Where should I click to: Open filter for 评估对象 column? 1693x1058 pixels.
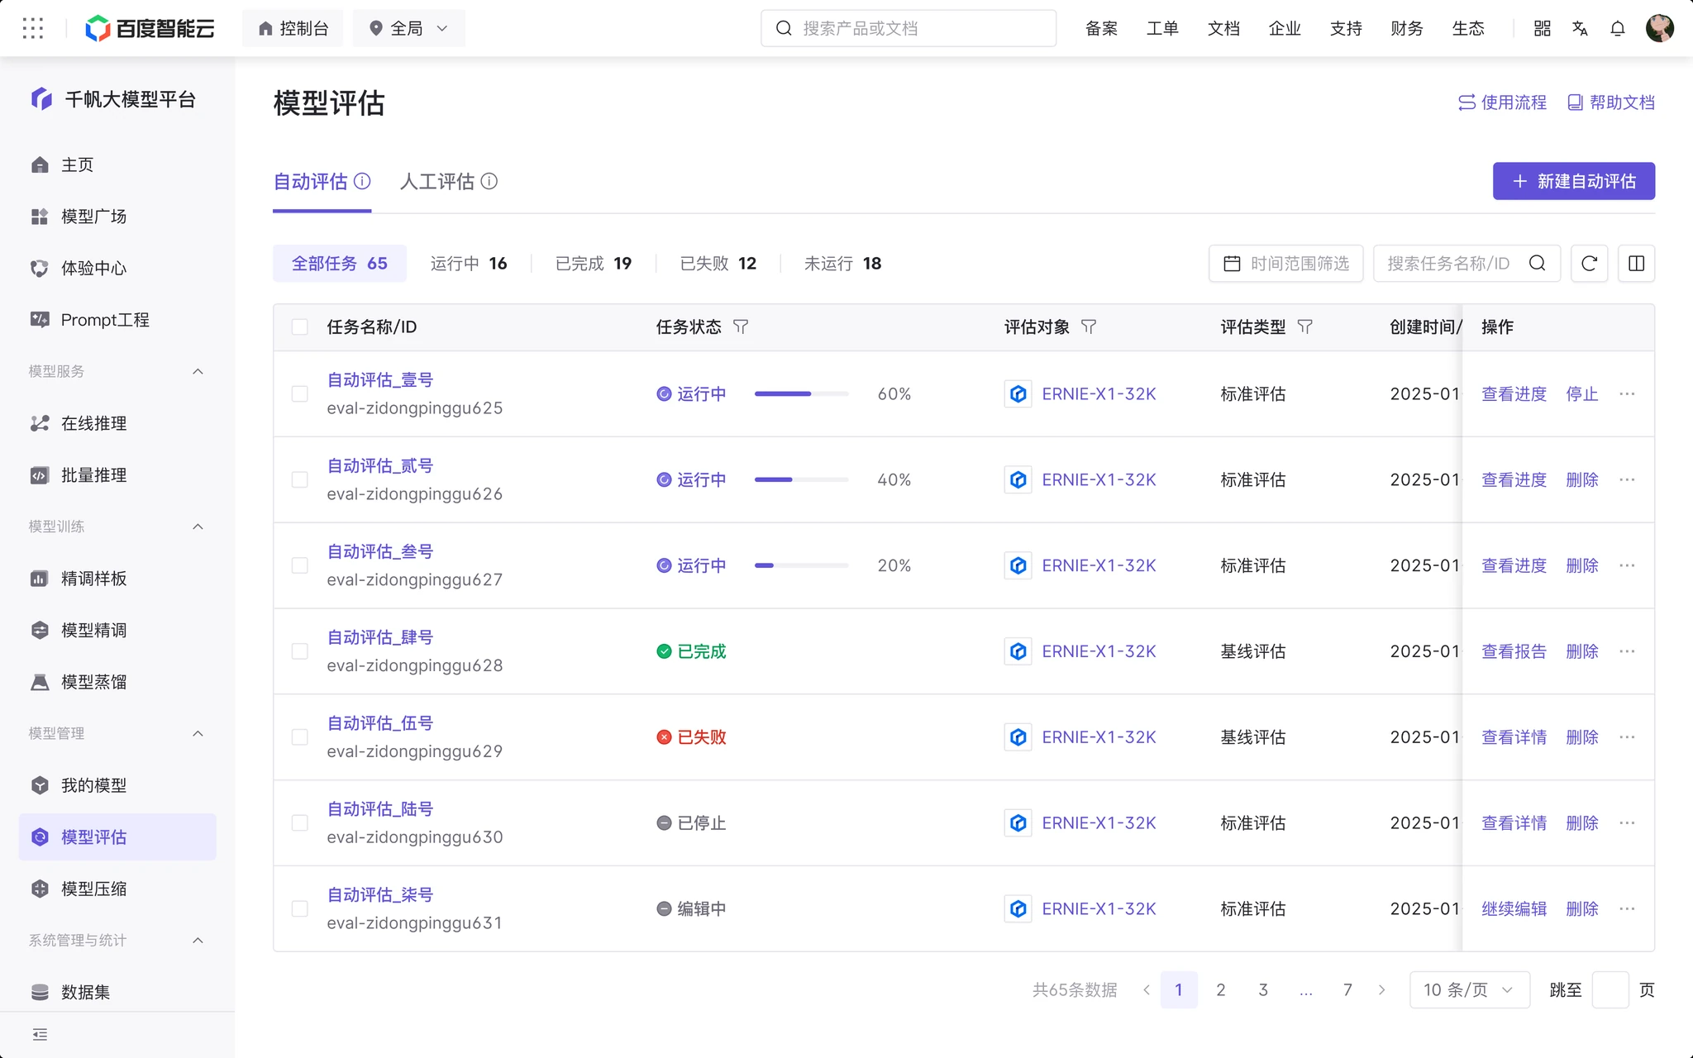(x=1089, y=327)
